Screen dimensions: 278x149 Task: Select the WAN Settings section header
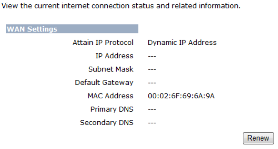32,29
